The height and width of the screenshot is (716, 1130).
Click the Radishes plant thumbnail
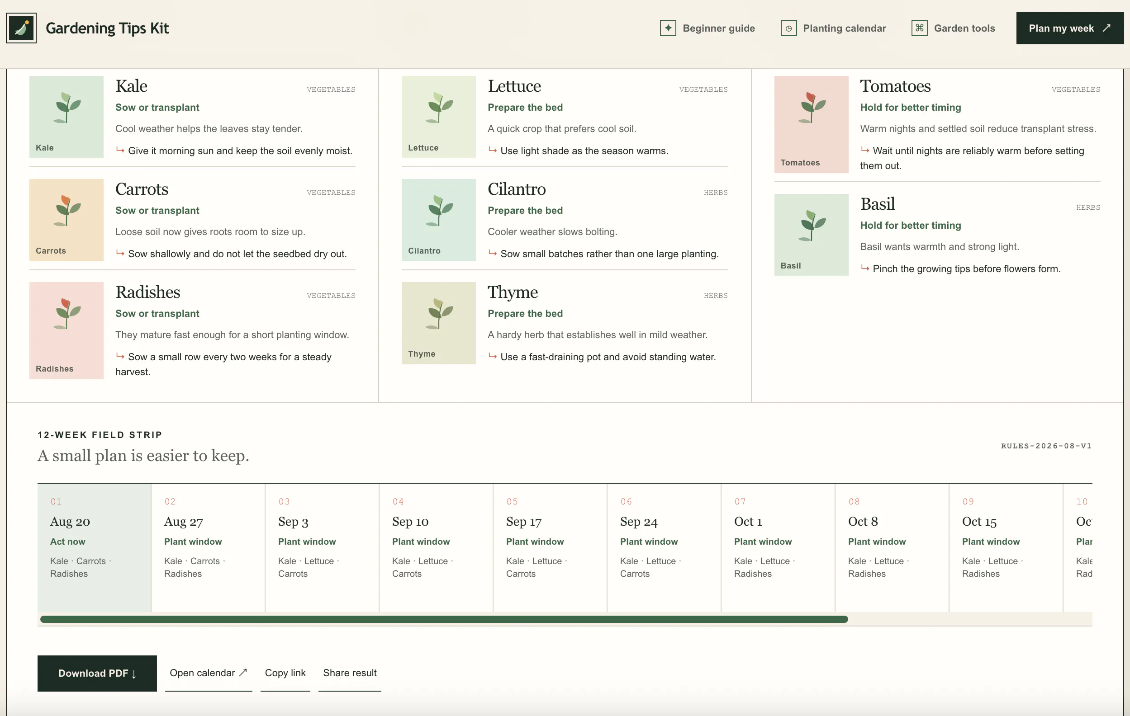[x=66, y=330]
